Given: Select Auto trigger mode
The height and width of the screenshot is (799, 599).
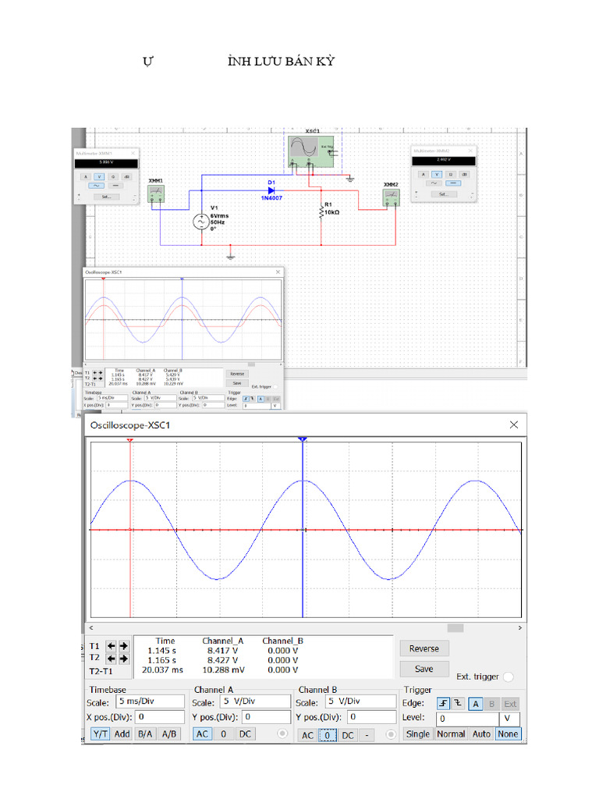Looking at the screenshot, I should [x=481, y=734].
